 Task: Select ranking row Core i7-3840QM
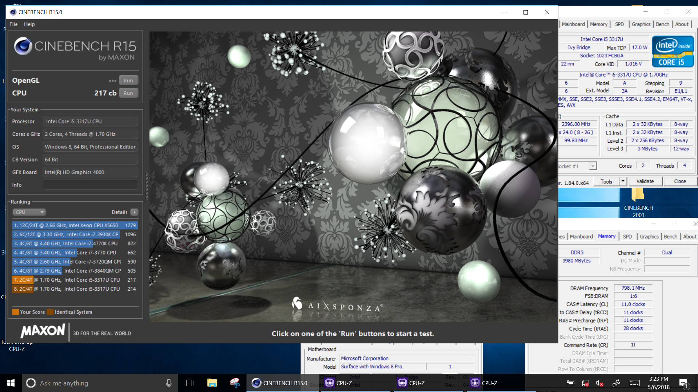point(75,271)
